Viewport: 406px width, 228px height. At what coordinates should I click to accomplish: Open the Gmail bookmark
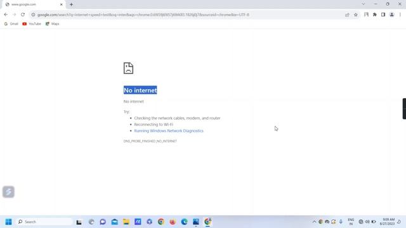[x=11, y=24]
